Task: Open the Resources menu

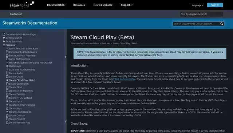Action: pyautogui.click(x=80, y=5)
